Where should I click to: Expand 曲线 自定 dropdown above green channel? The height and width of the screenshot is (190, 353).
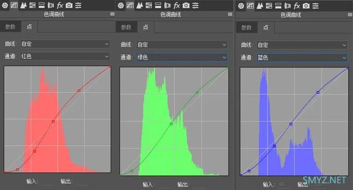click(x=182, y=45)
